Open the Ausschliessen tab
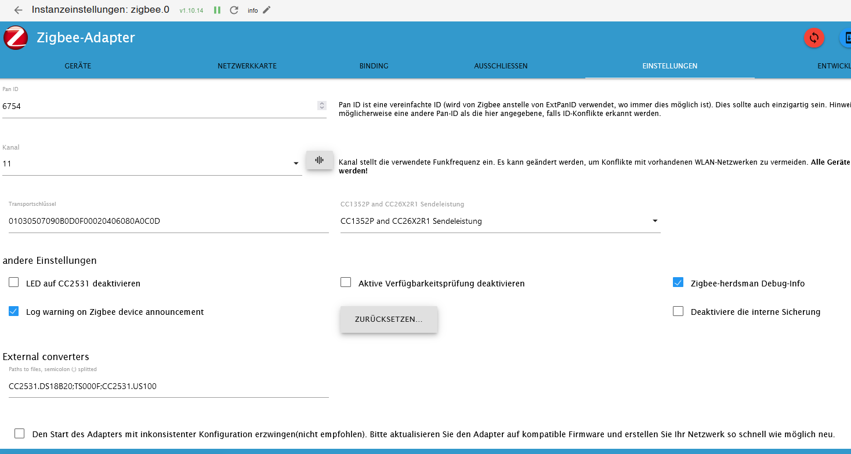This screenshot has width=851, height=454. [501, 66]
